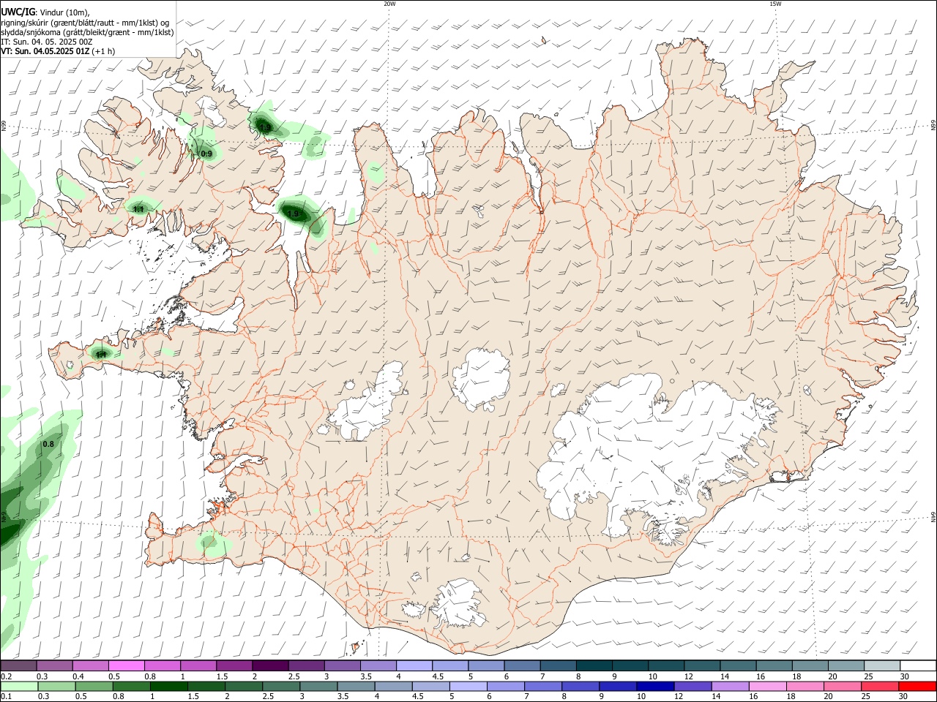Click the 14 label in the rain legend
The width and height of the screenshot is (937, 702).
(x=717, y=696)
